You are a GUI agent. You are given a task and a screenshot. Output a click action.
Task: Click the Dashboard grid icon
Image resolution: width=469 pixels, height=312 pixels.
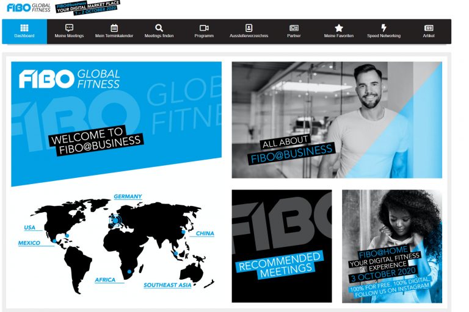tap(24, 28)
